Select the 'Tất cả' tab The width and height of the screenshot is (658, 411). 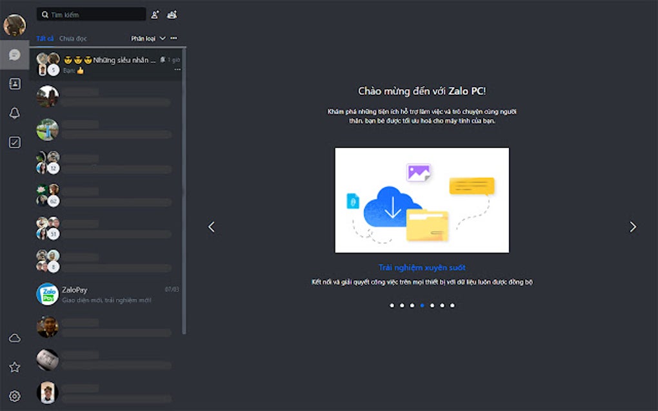tap(45, 38)
